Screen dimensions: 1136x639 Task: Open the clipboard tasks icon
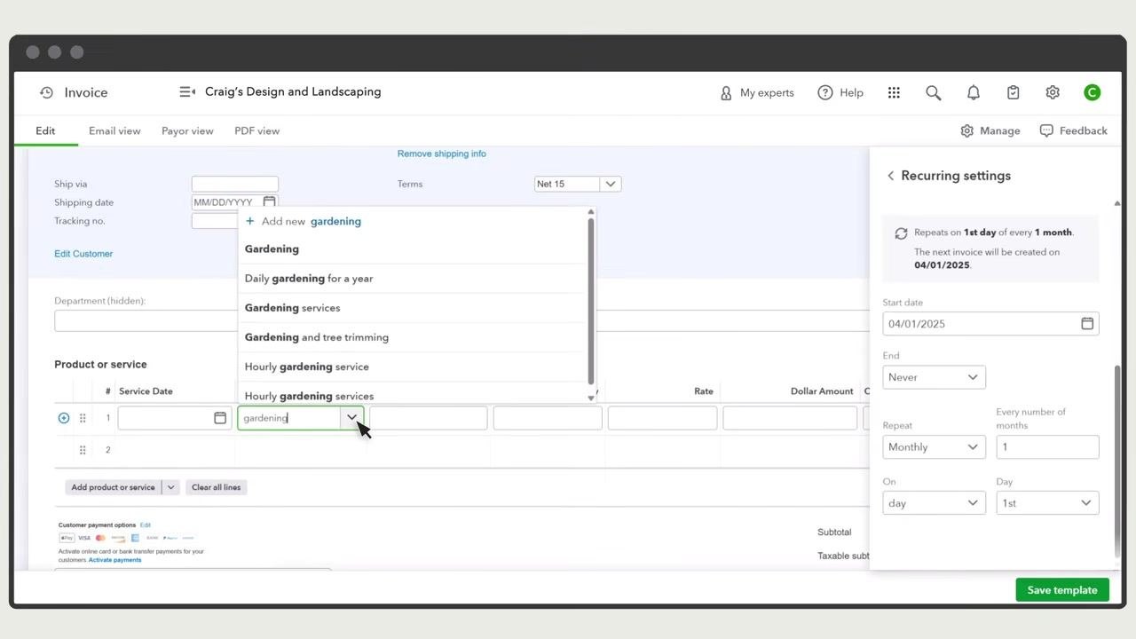click(x=1013, y=92)
